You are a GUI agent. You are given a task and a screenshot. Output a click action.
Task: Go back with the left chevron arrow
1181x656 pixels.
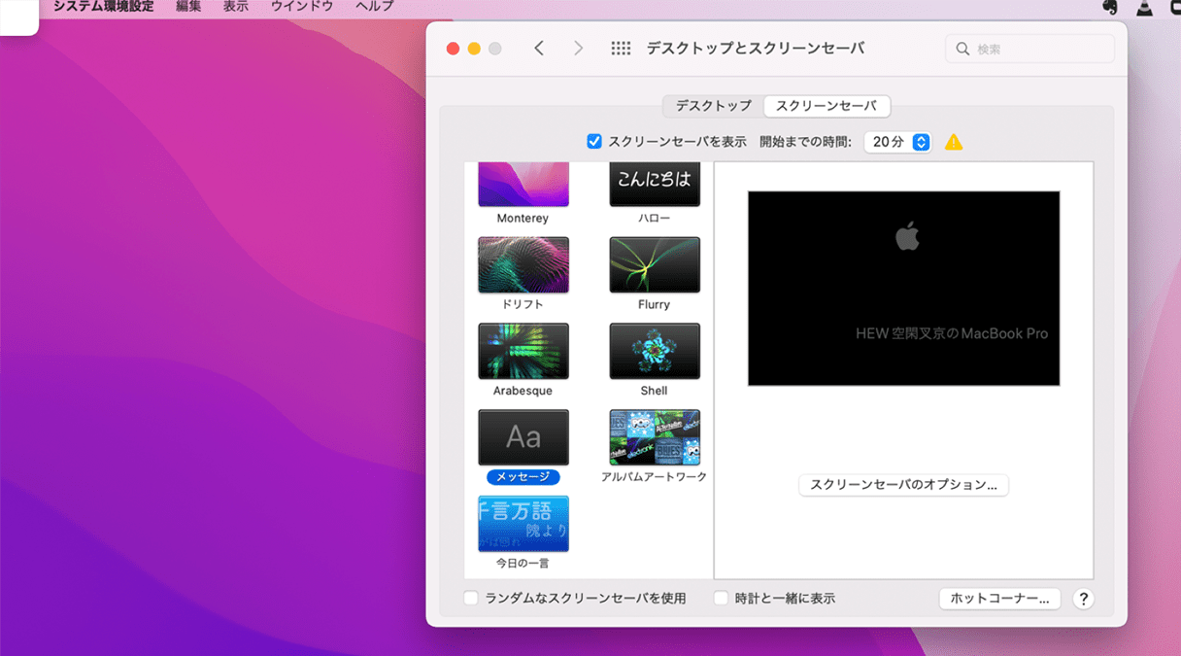[x=539, y=49]
